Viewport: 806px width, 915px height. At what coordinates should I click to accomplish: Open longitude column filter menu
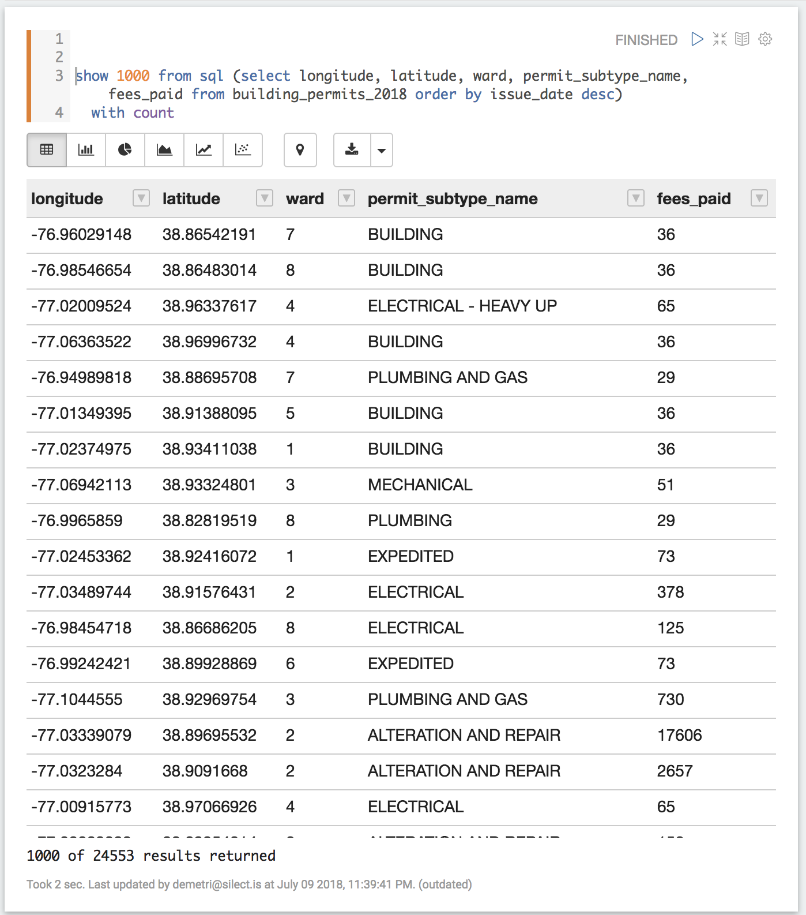[x=141, y=198]
